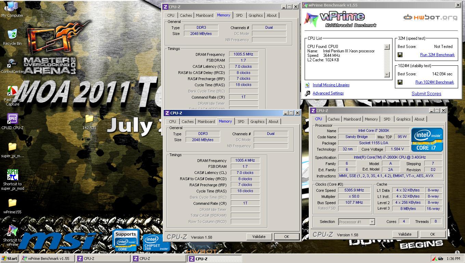Image resolution: width=465 pixels, height=263 pixels.
Task: Open My Computer desktop icon
Action: pos(12,9)
